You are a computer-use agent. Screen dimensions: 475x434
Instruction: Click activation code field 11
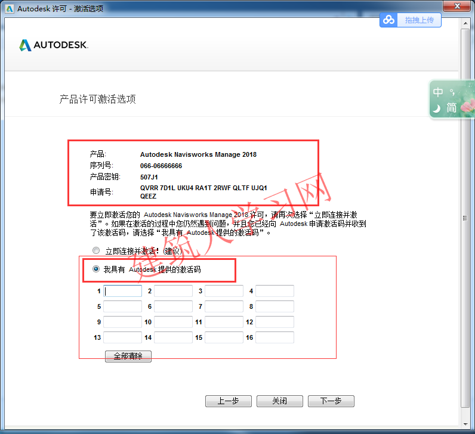[x=224, y=322]
